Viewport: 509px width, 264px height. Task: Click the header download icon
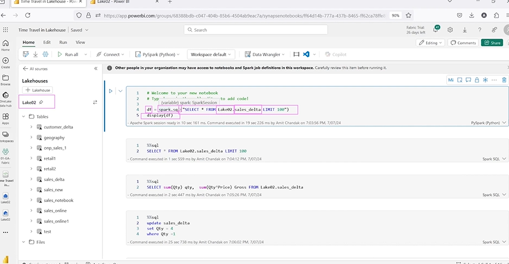(x=464, y=29)
